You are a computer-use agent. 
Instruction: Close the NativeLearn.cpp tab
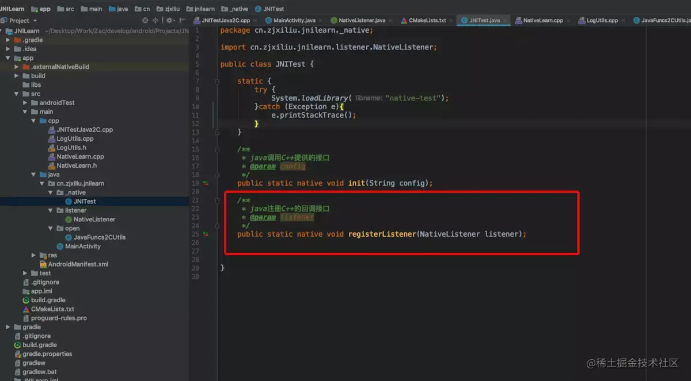tap(569, 21)
